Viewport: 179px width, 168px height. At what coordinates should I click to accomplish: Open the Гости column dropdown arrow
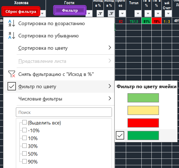tap(89, 14)
